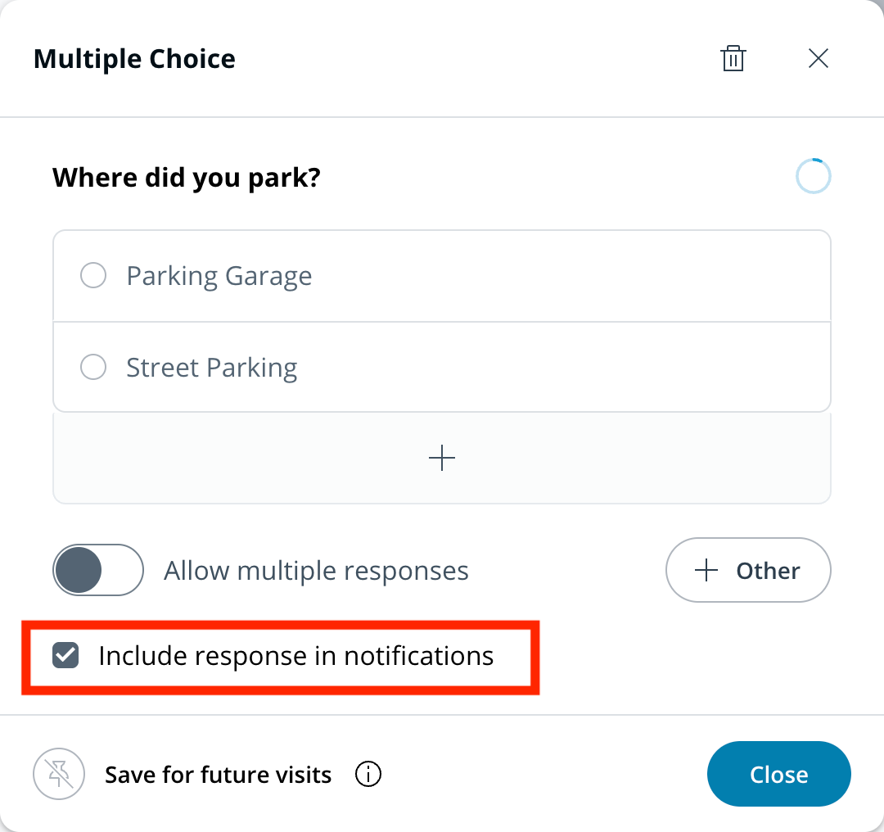Add a new answer option with the plus icon
Viewport: 884px width, 832px height.
coord(442,458)
